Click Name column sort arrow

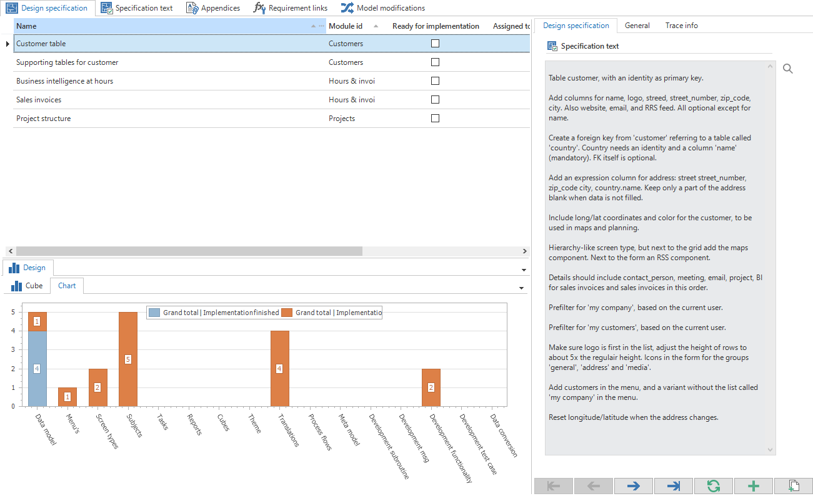[314, 26]
